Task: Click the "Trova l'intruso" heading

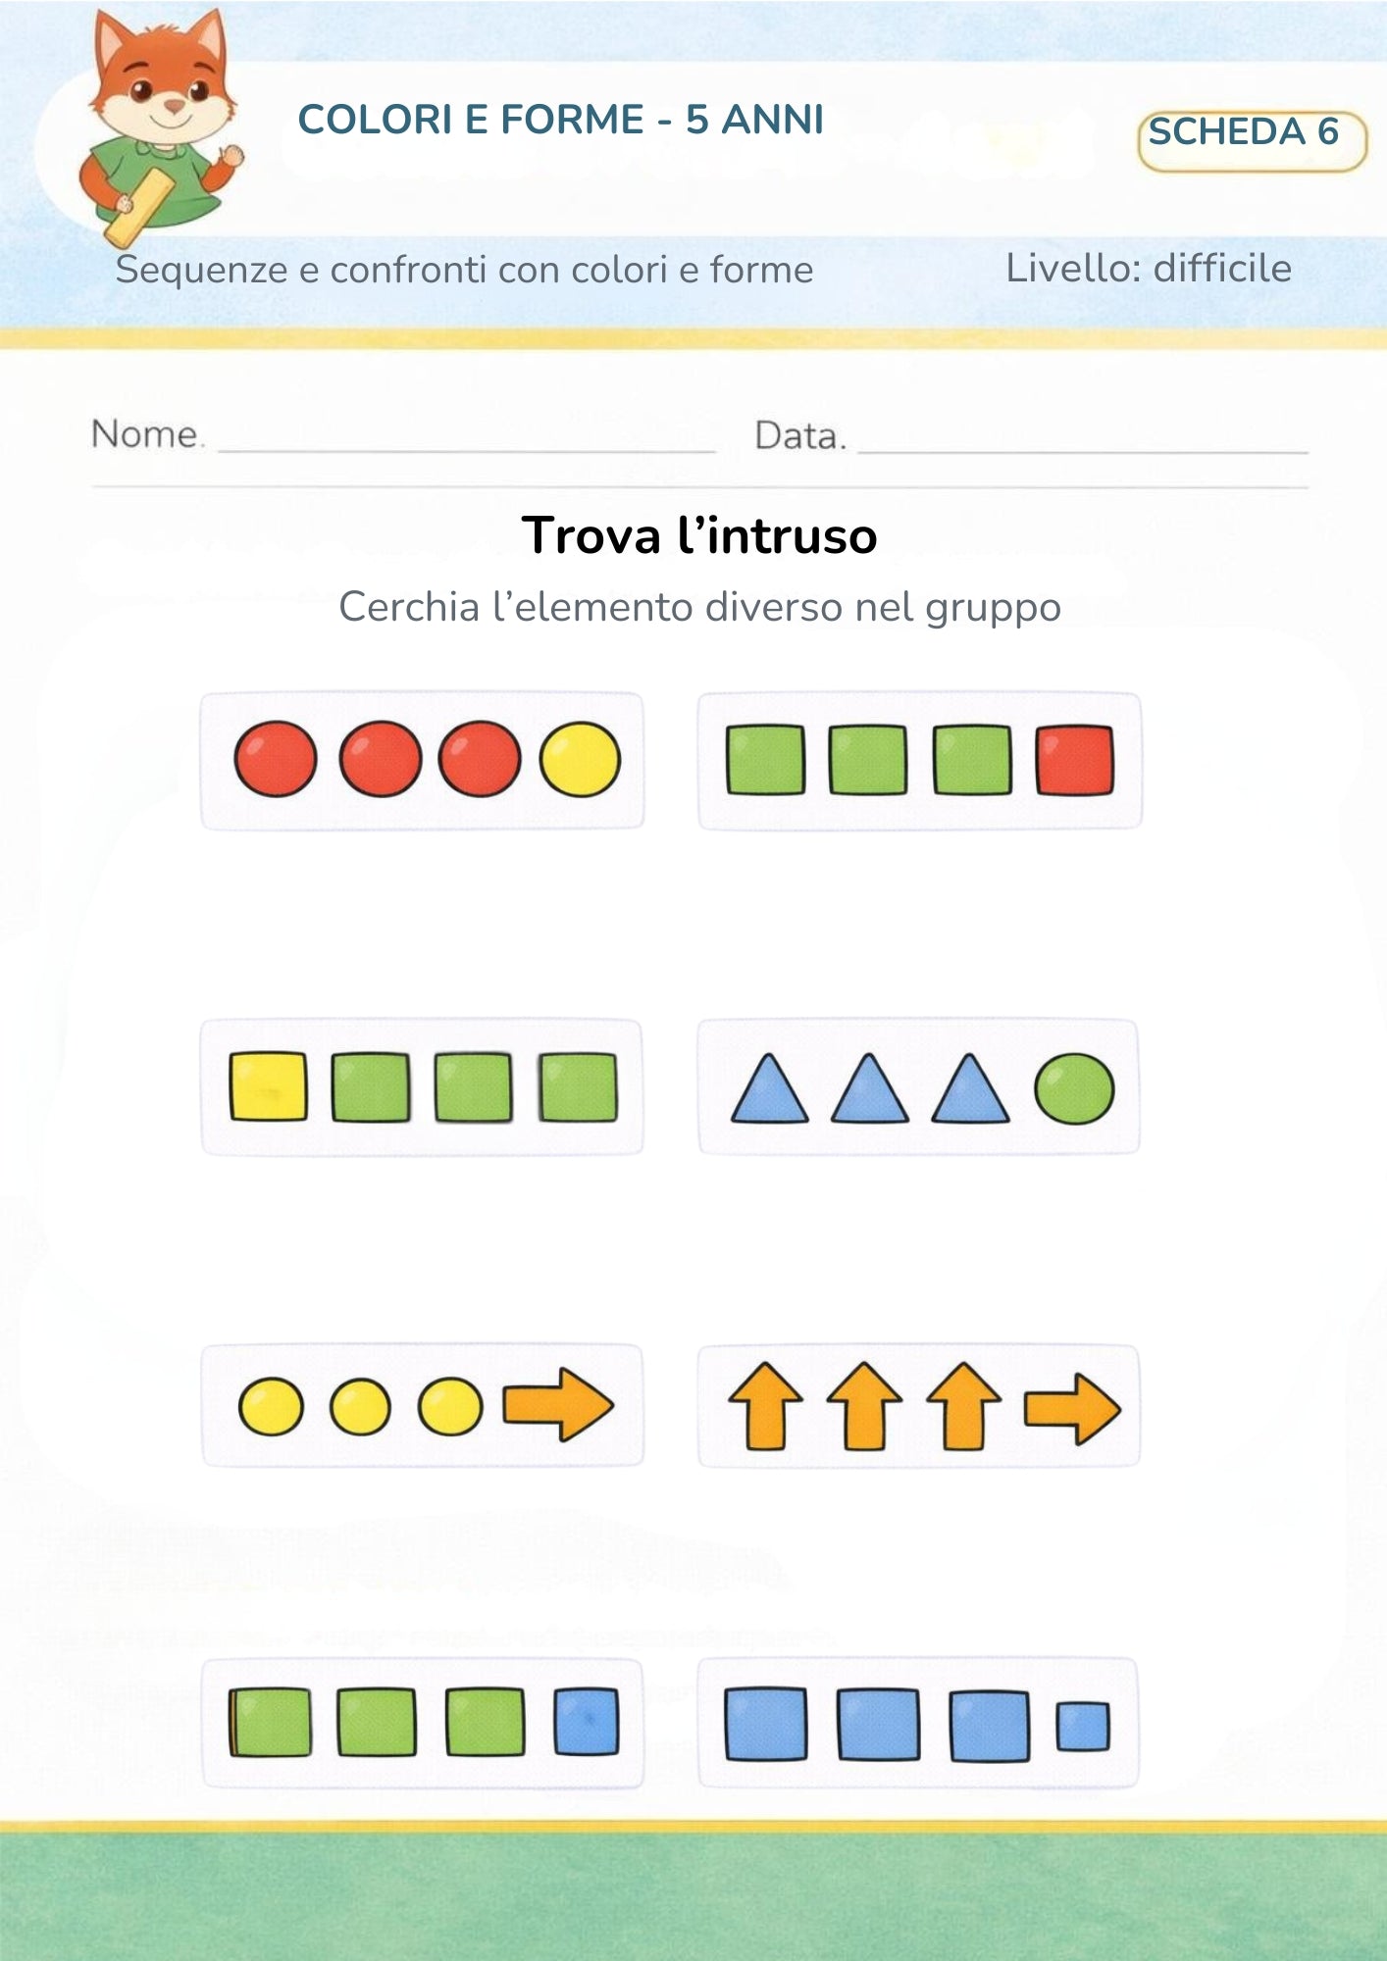Action: coord(699,535)
